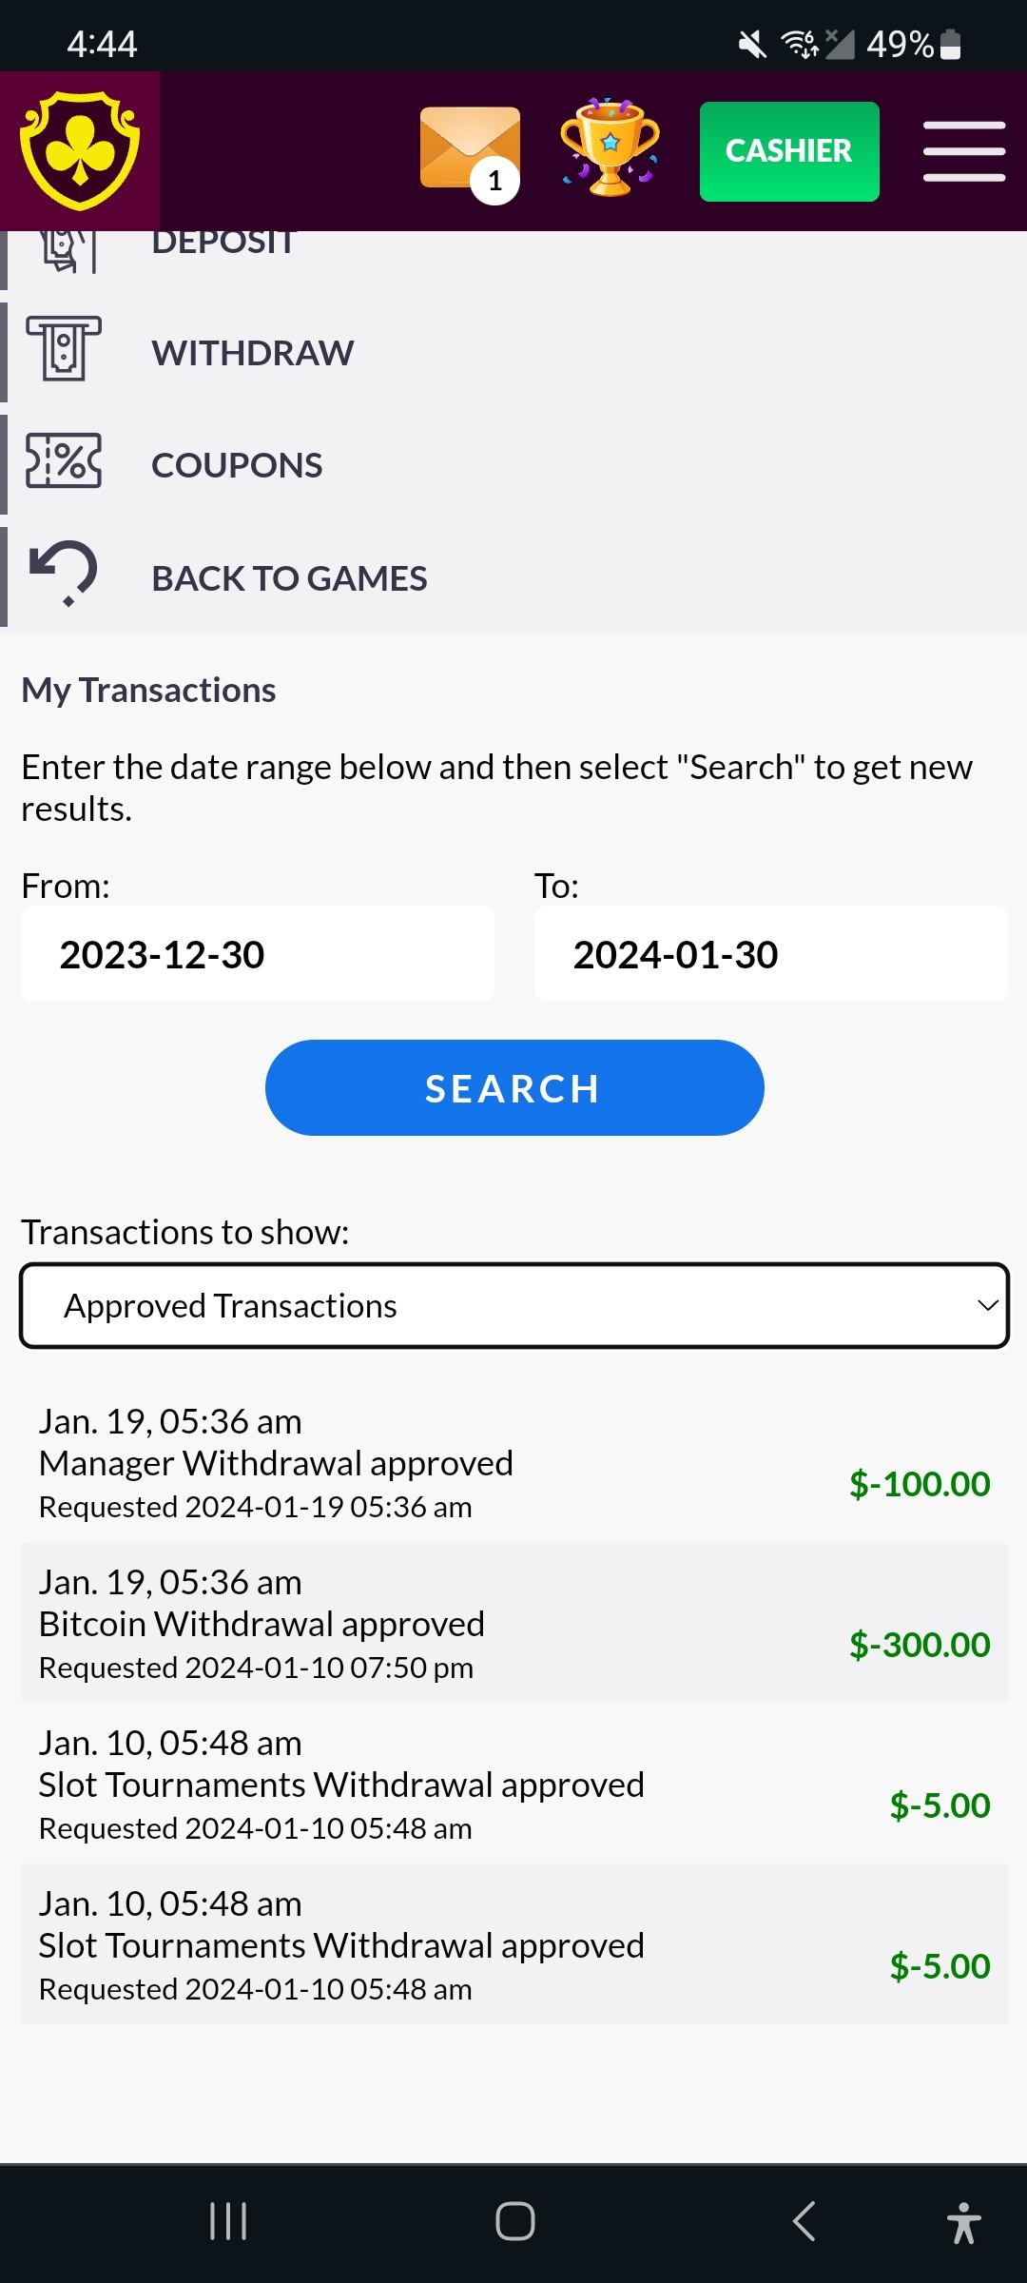
Task: Open the hamburger menu
Action: coord(963,151)
